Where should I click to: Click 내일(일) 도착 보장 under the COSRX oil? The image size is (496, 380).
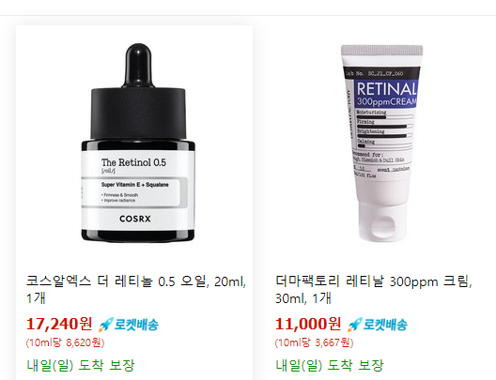point(81,365)
